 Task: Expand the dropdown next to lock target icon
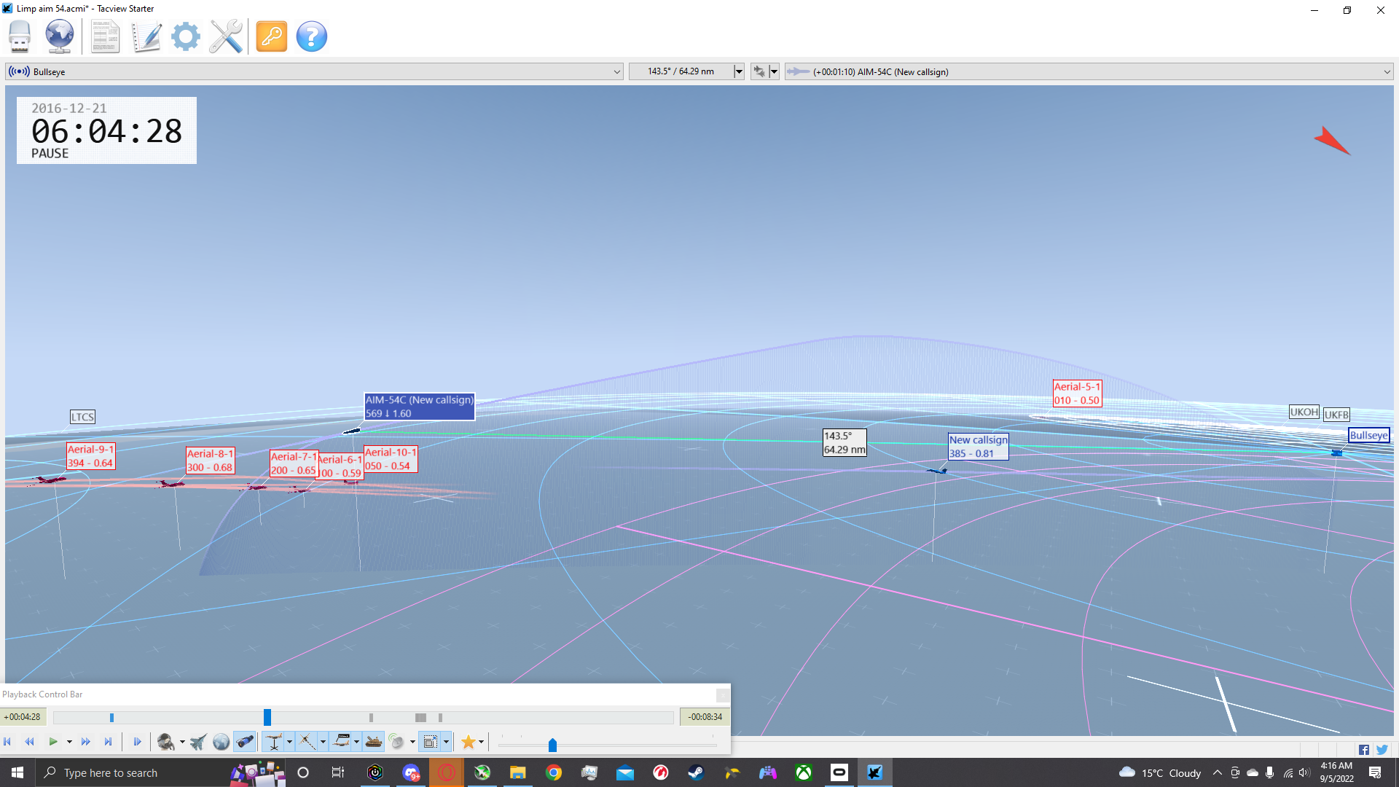(x=774, y=71)
